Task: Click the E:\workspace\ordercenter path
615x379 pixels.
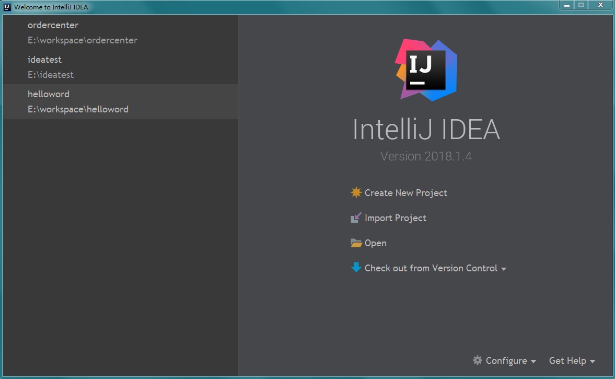Action: coord(83,40)
